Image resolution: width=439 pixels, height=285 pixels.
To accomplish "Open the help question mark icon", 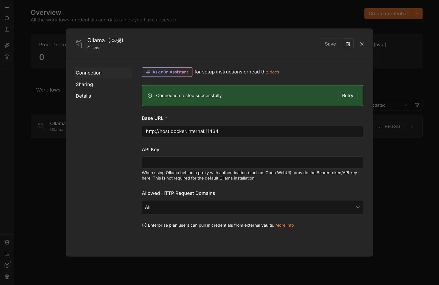I will 7,265.
